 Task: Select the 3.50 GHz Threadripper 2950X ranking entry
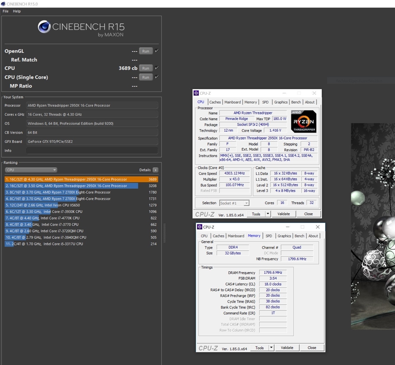click(x=81, y=186)
